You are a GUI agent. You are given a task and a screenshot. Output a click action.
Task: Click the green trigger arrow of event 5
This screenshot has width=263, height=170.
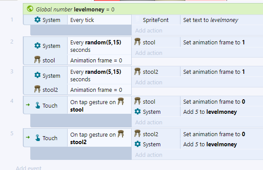28,137
